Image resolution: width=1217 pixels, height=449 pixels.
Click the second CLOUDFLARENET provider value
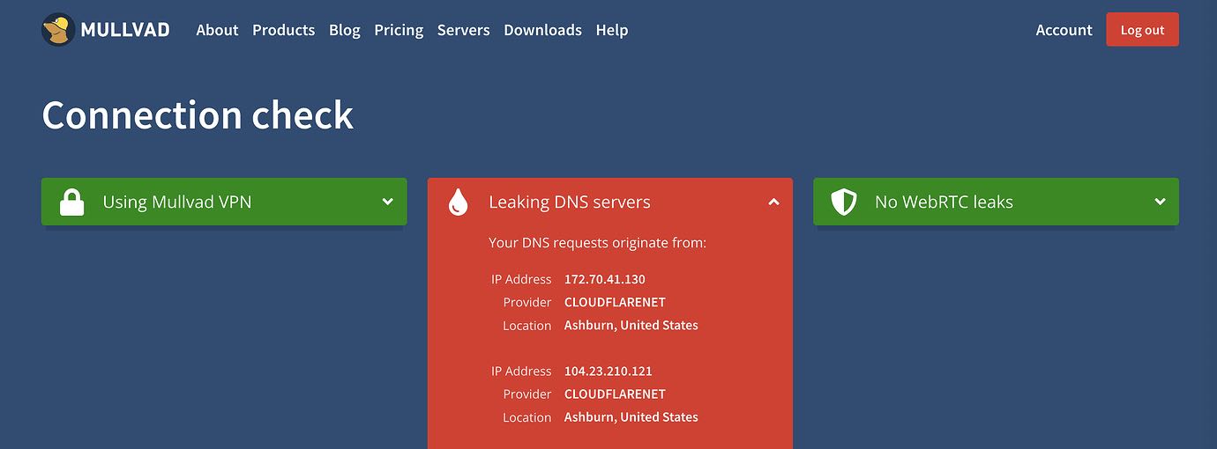(x=615, y=394)
